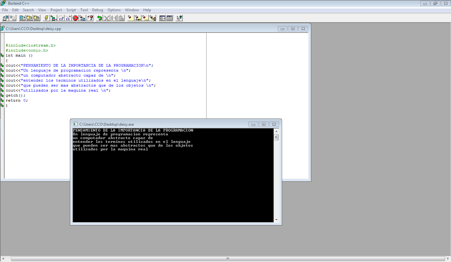
Task: Terminate the program with the red stop icon
Action: [75, 18]
